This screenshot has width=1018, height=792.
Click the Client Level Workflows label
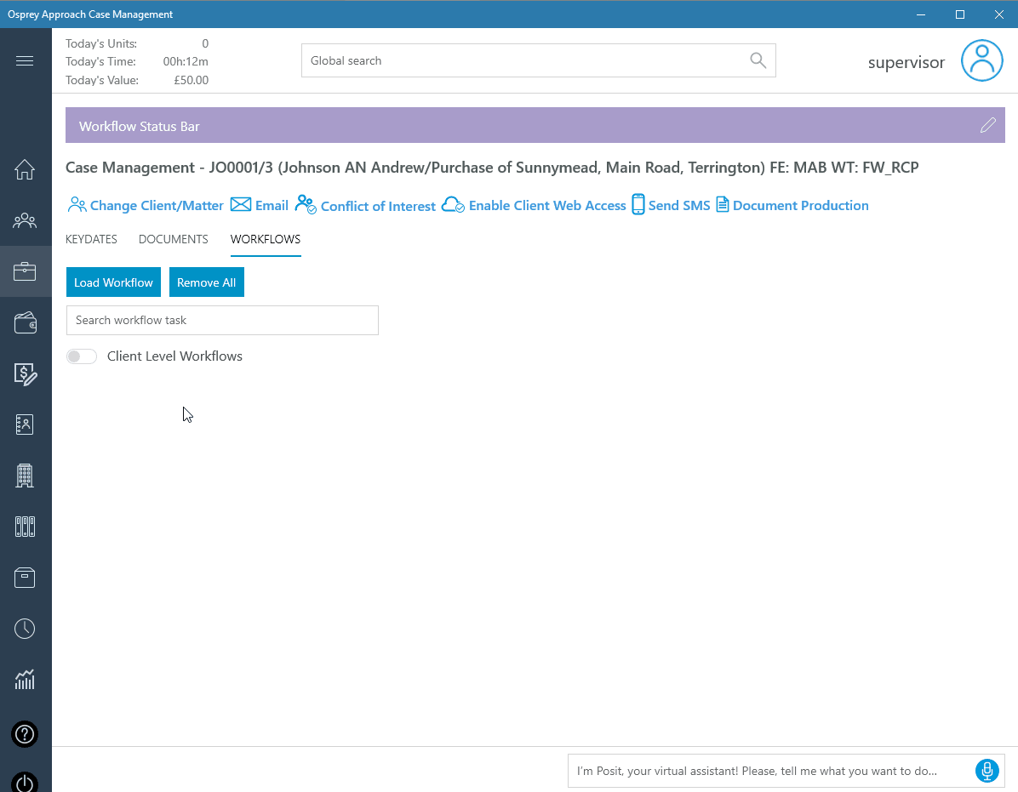[174, 356]
